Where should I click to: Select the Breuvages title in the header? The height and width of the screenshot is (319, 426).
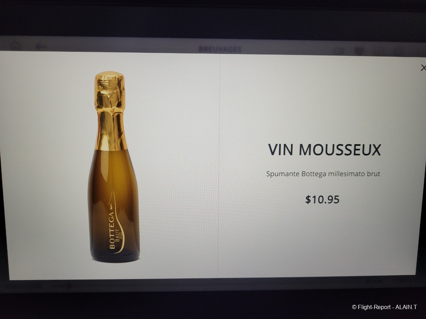pos(220,49)
